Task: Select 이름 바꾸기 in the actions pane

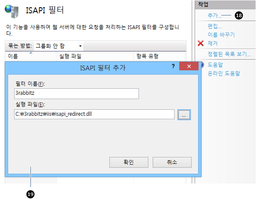Action: (221, 35)
